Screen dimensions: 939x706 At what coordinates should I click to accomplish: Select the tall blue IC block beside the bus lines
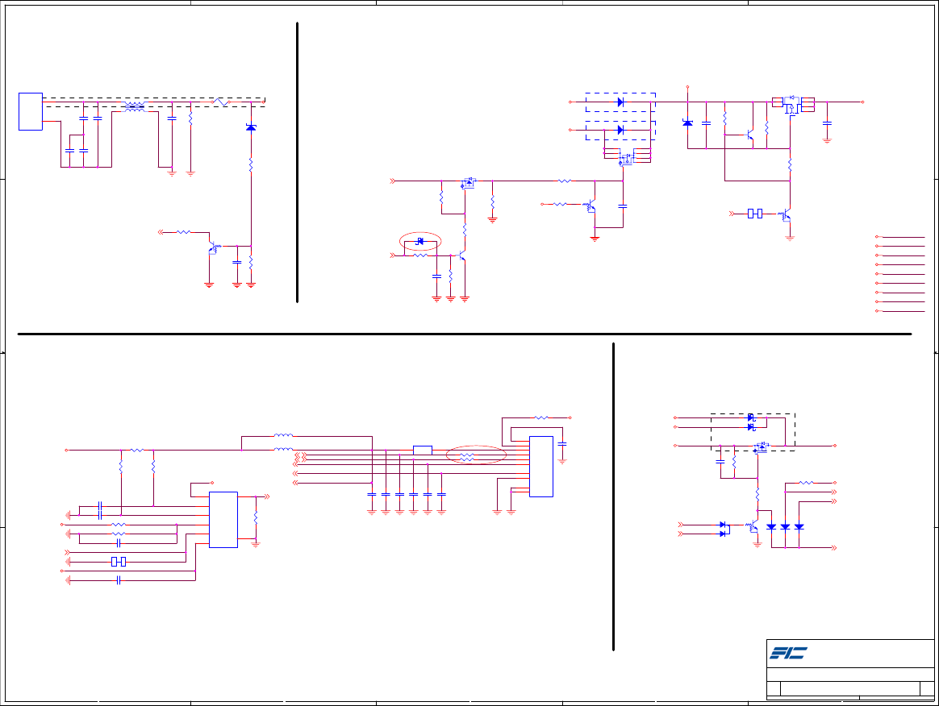pos(540,466)
